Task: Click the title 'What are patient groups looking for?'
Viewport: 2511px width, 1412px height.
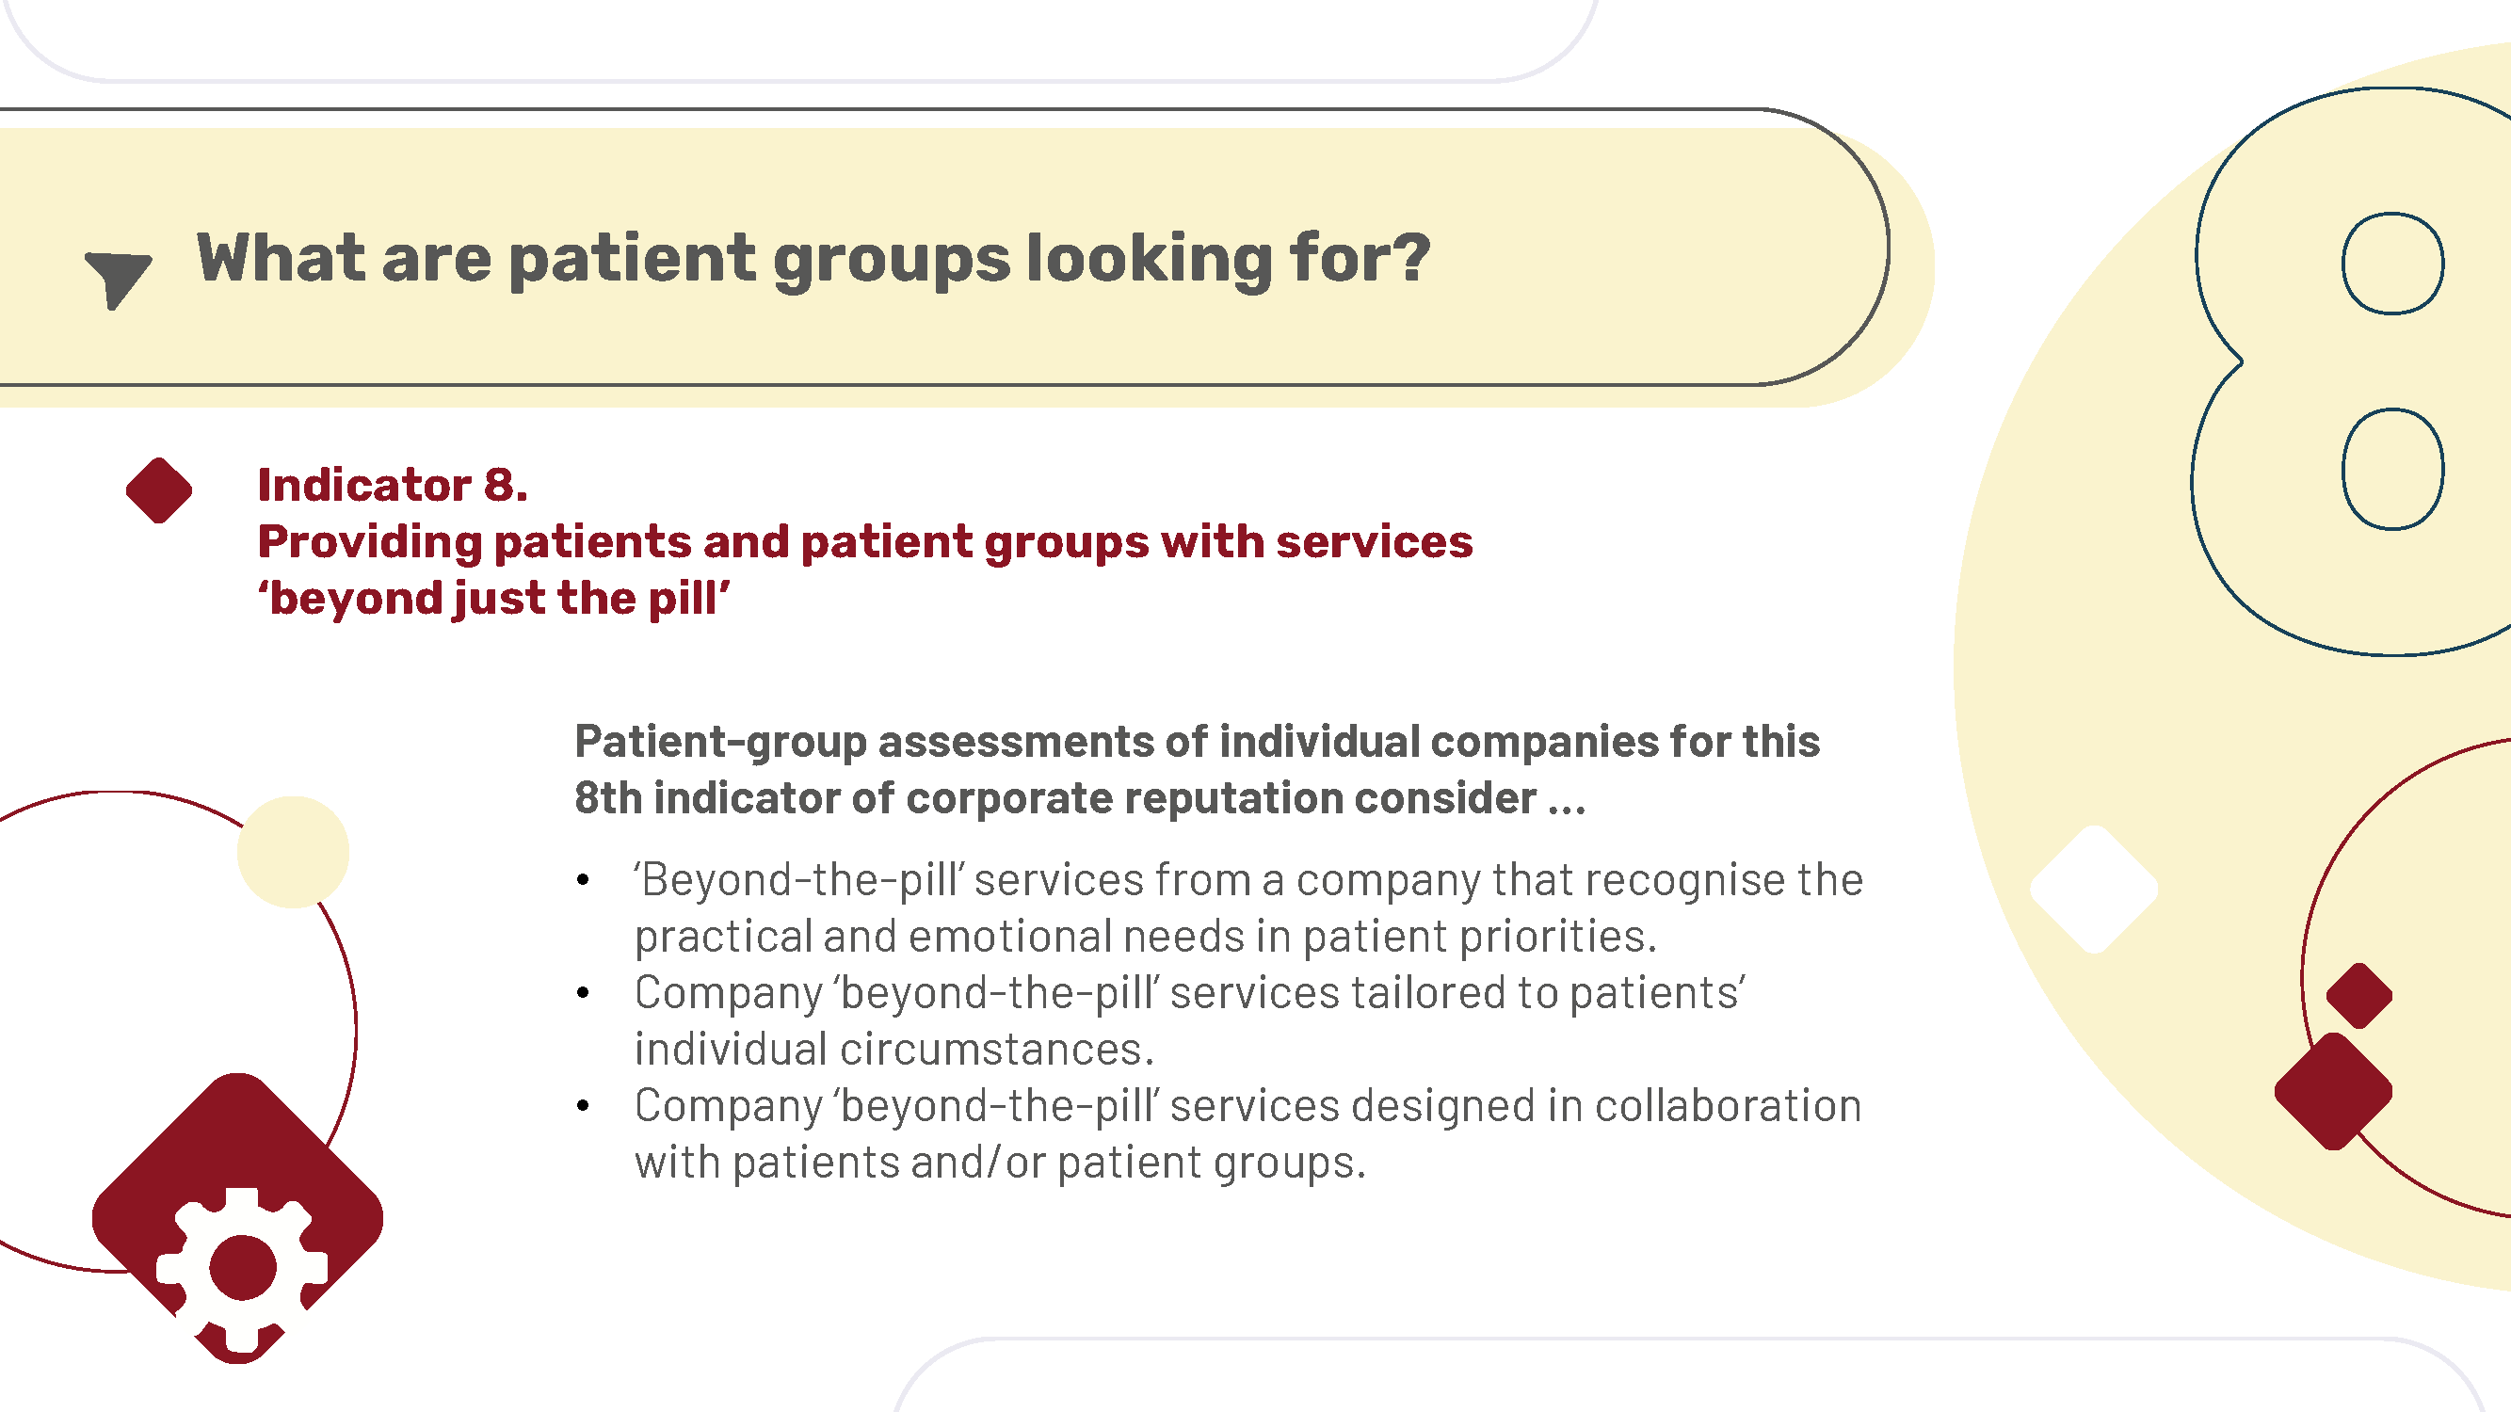Action: tap(813, 258)
